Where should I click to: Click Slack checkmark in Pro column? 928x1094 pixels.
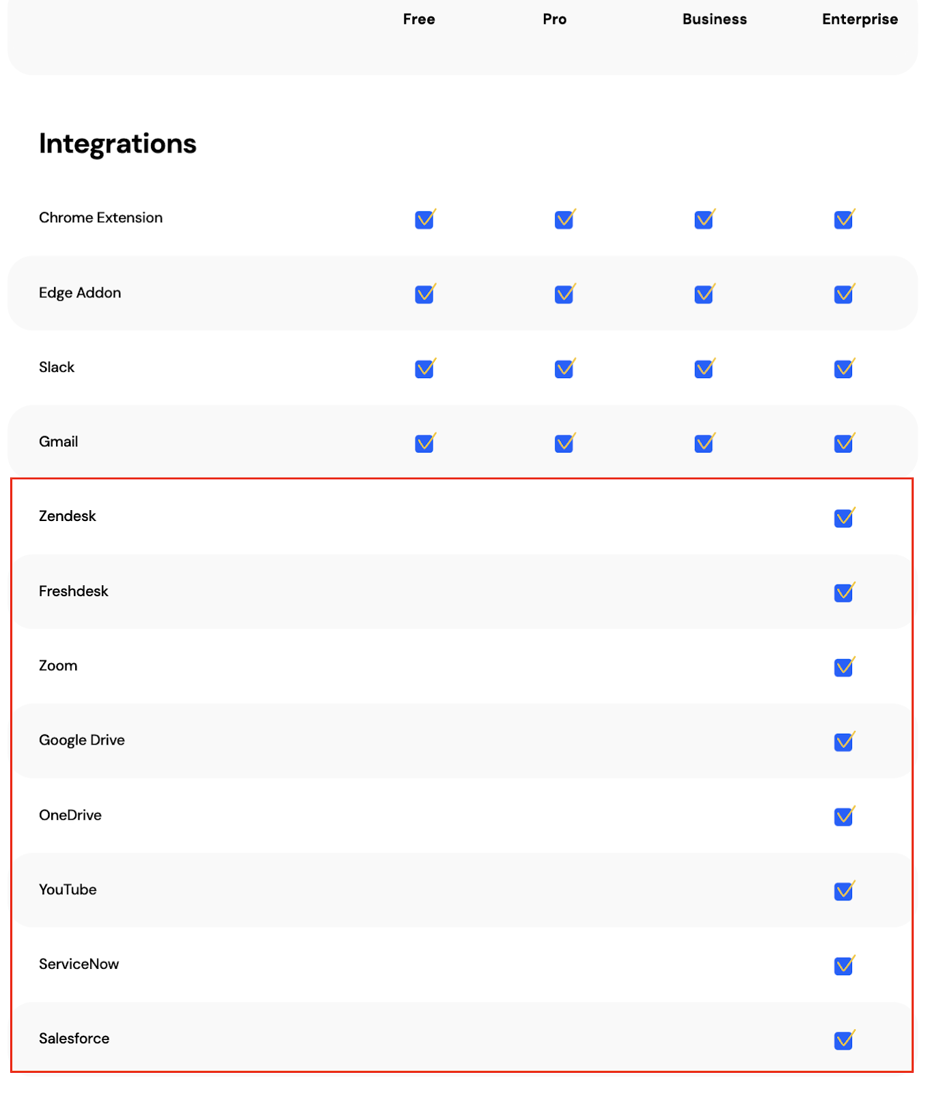pyautogui.click(x=565, y=368)
